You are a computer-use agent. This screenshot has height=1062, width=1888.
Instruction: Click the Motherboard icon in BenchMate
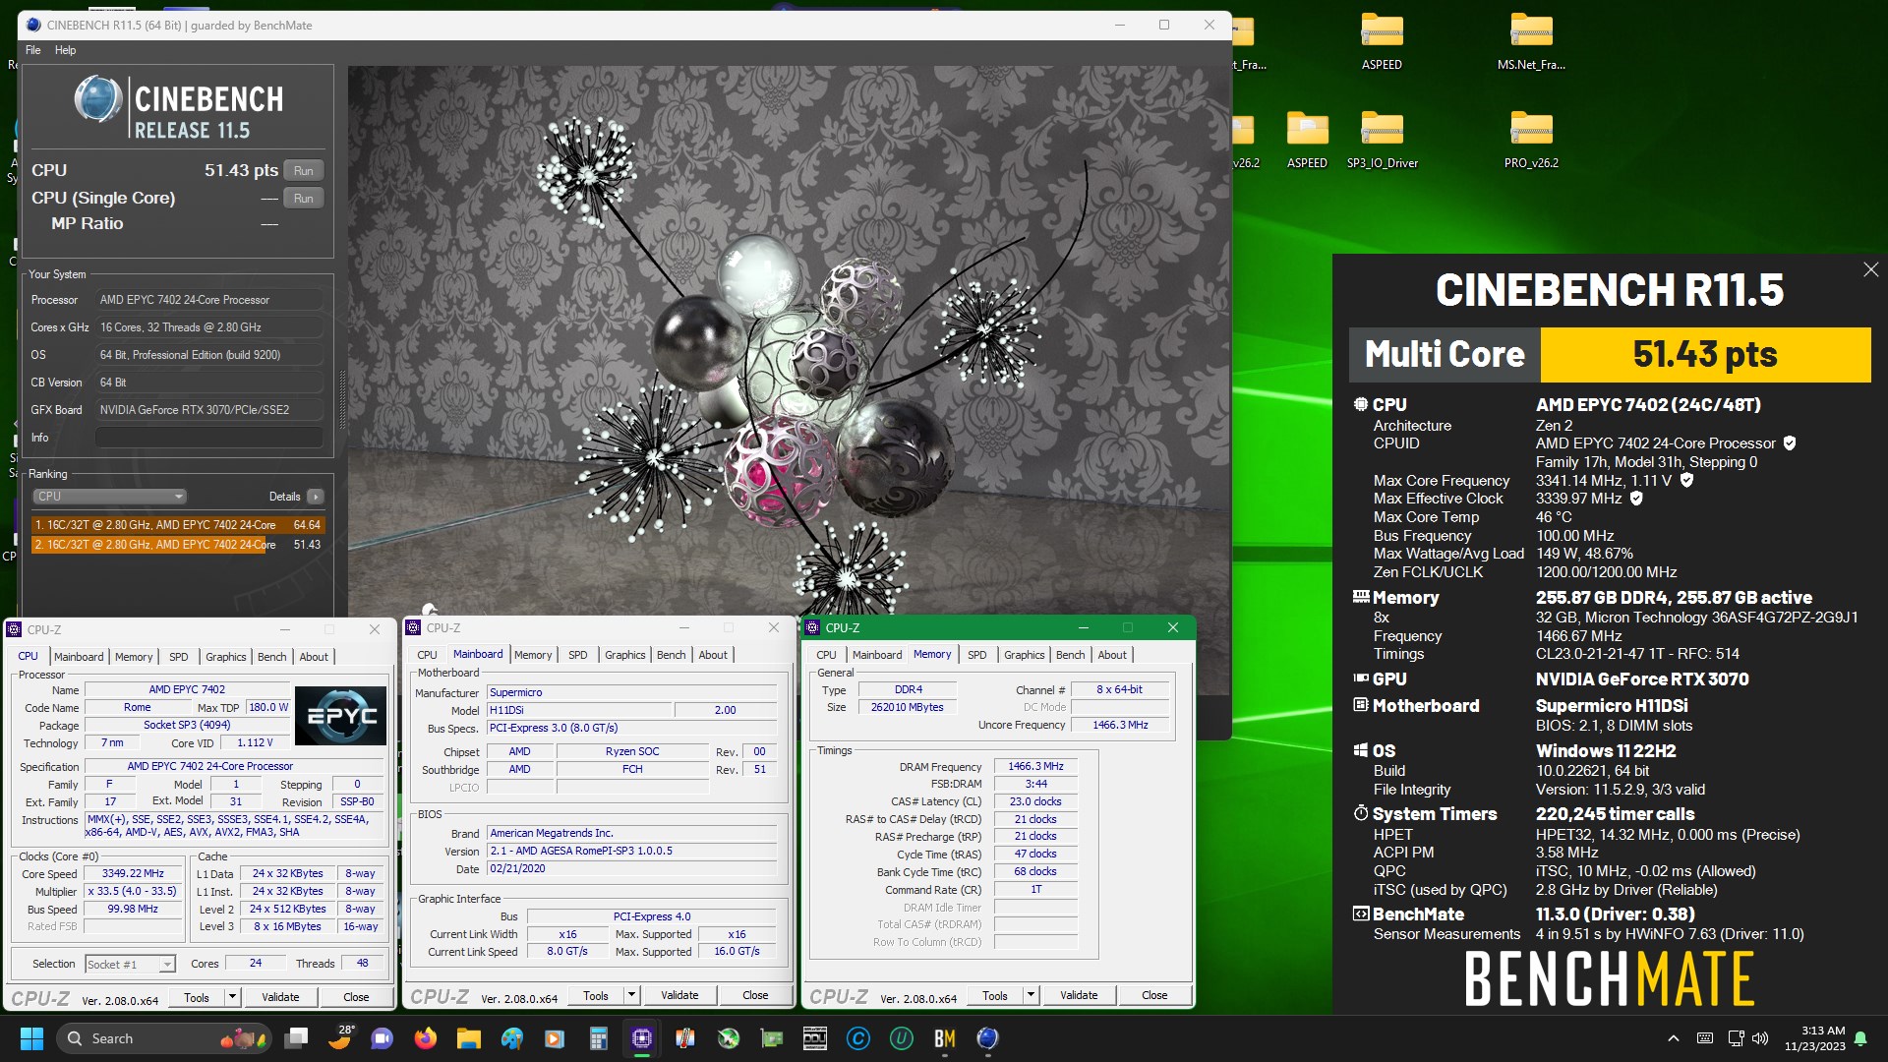tap(1361, 705)
